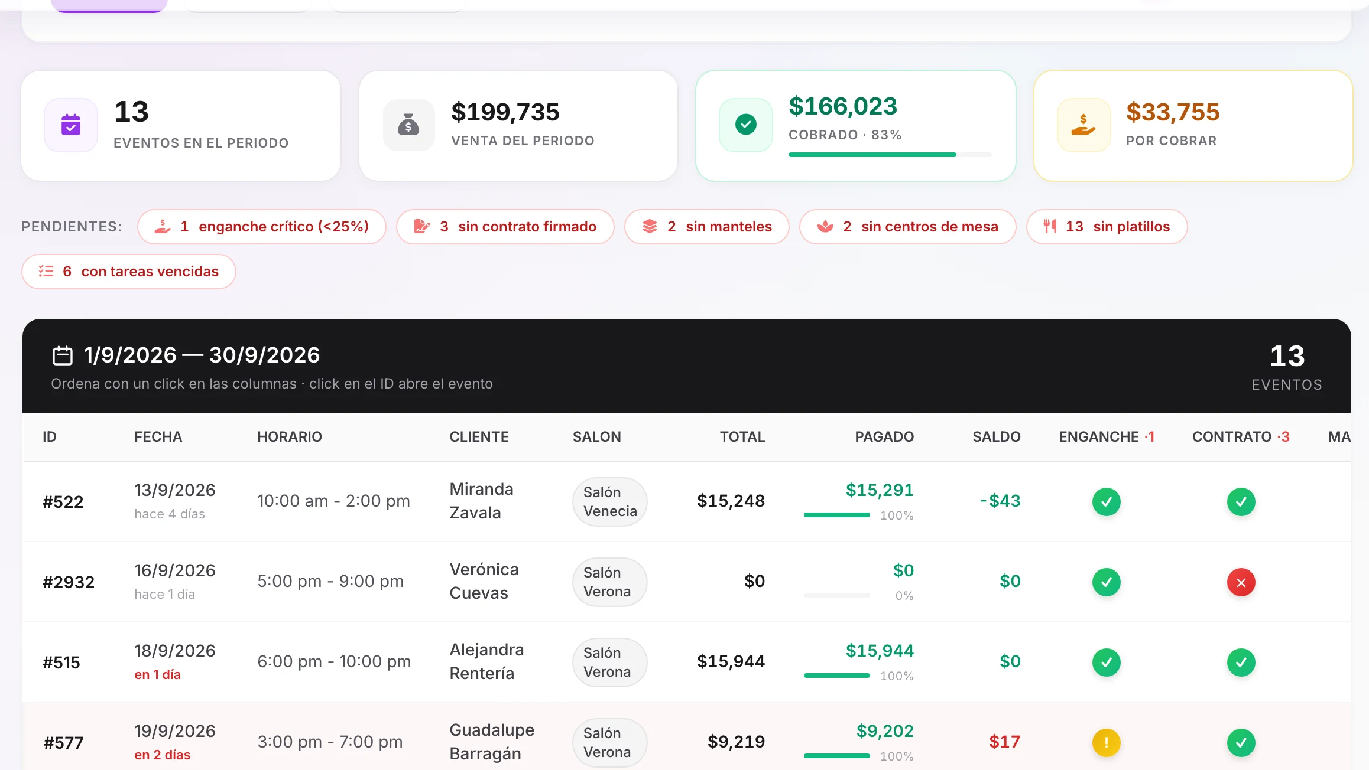Click the Cobrado 83% progress bar

pos(890,155)
